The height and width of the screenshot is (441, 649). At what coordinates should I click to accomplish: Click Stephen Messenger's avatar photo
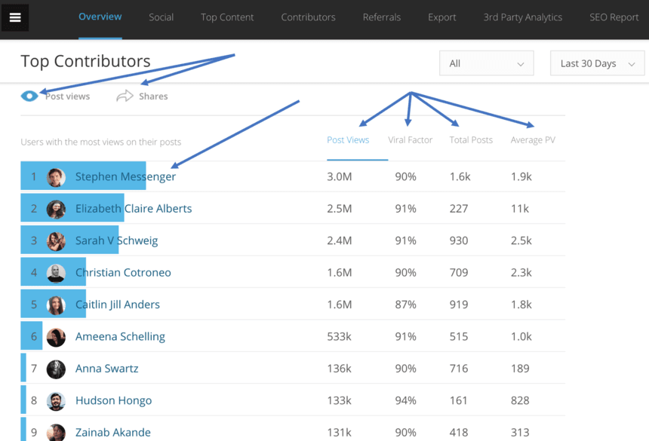(56, 177)
